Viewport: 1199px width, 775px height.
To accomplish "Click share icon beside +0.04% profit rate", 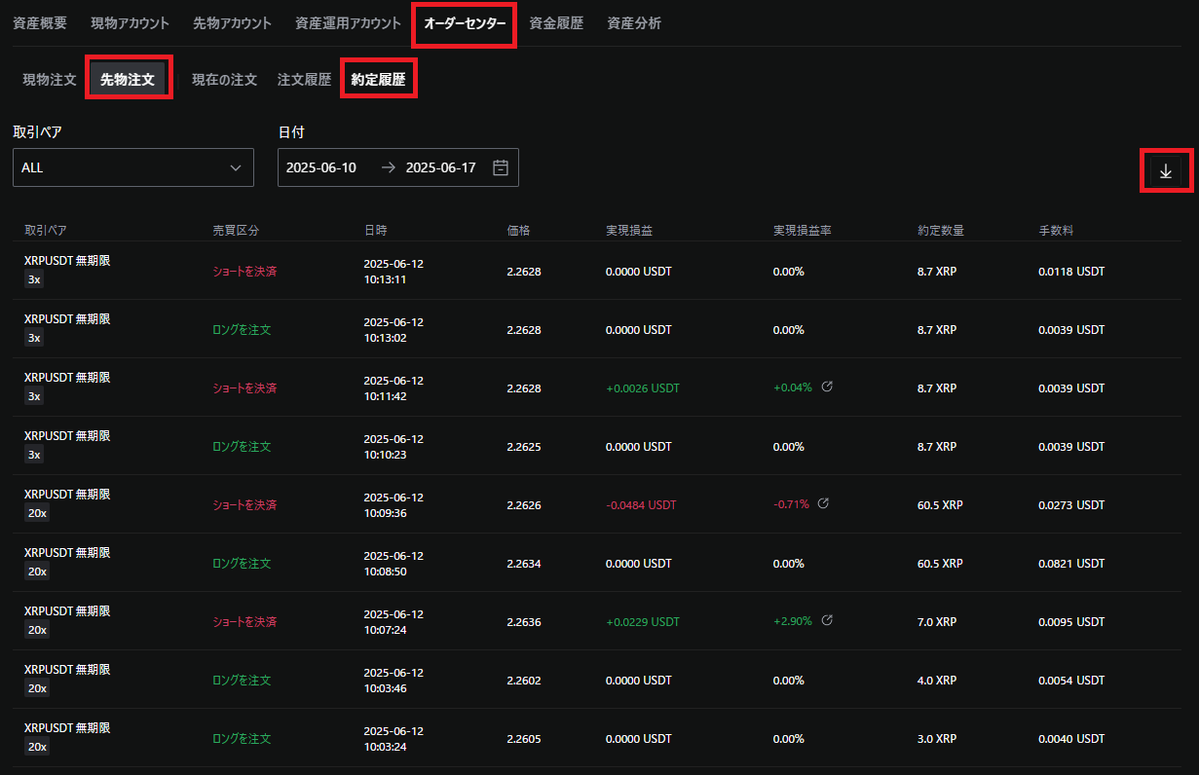I will tap(827, 387).
